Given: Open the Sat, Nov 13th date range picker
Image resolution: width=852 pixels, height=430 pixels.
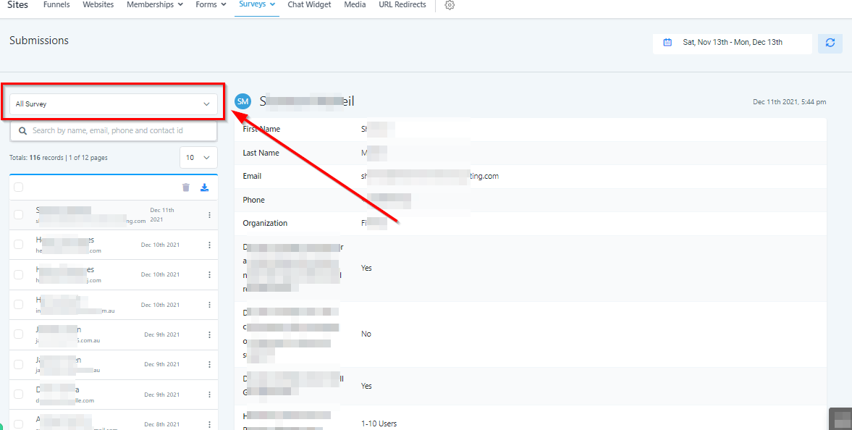Looking at the screenshot, I should 733,43.
